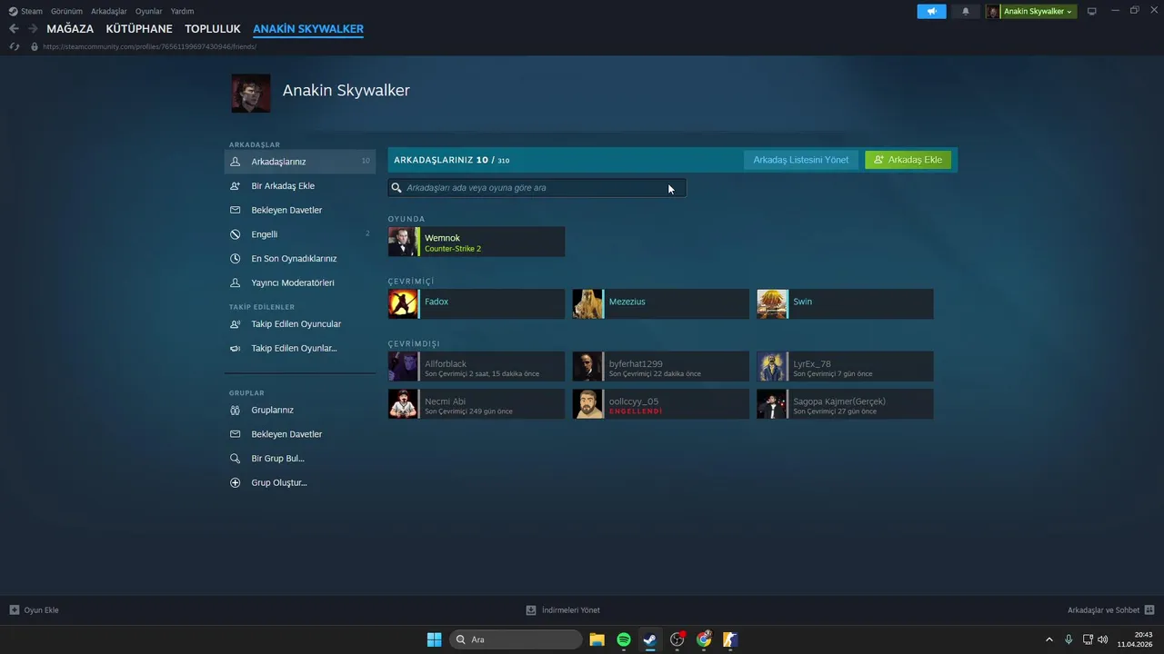Open Counter-Strike 2 taskbar icon
The width and height of the screenshot is (1164, 654).
730,639
